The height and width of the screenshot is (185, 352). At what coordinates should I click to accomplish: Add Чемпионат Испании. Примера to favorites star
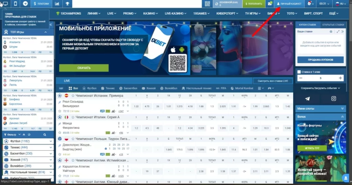[73, 96]
